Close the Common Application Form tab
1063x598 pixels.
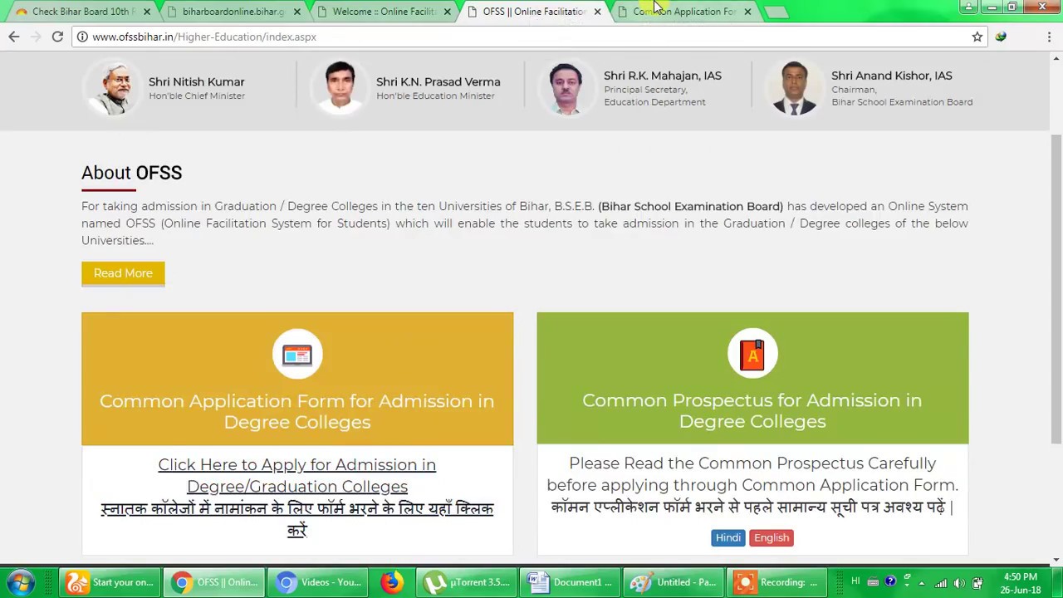point(747,12)
